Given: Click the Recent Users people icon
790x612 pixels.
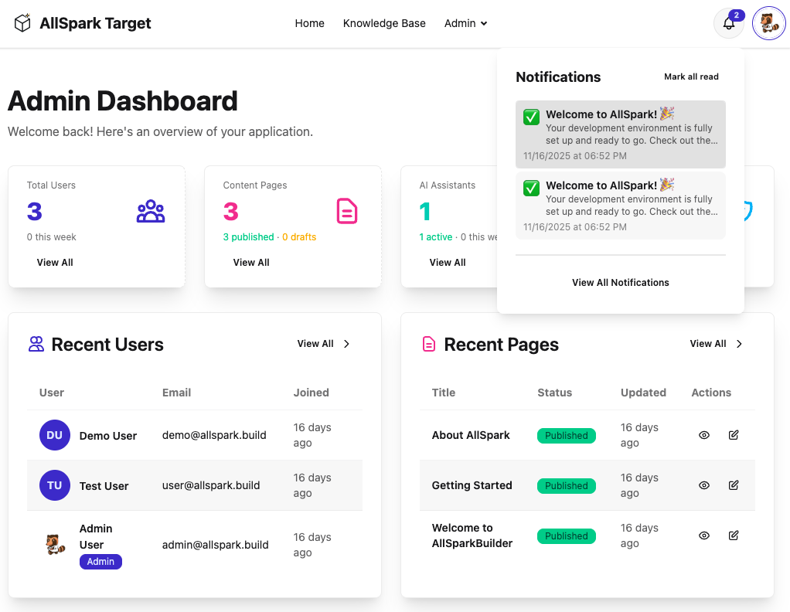Looking at the screenshot, I should (x=34, y=344).
